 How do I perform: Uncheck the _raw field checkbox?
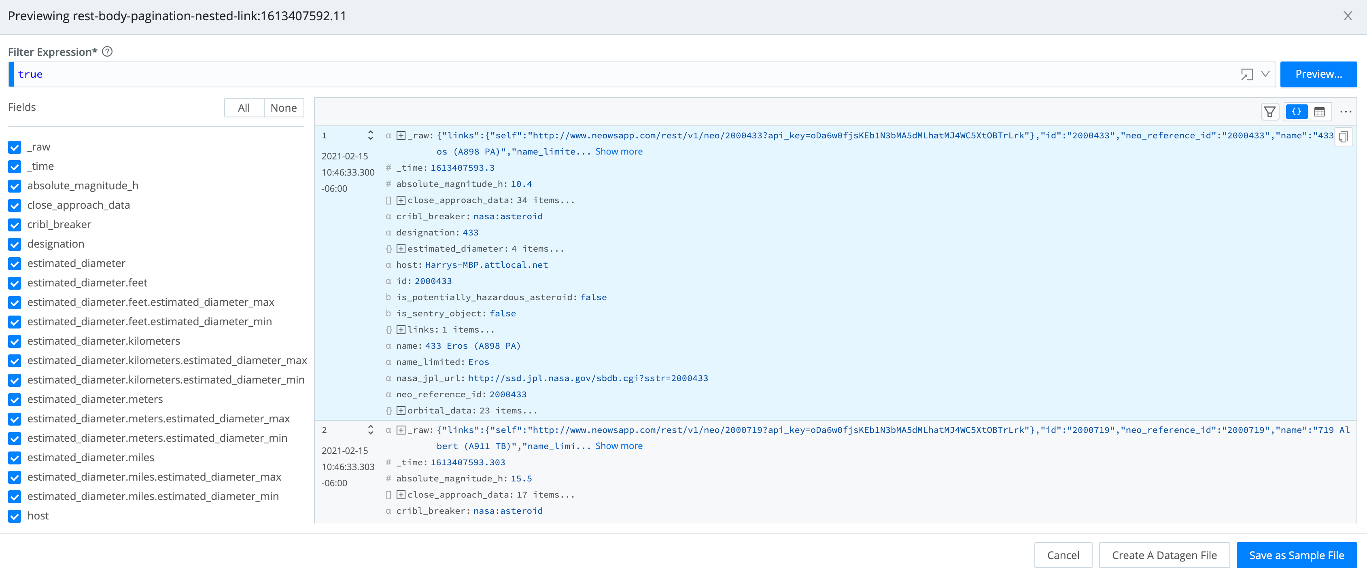tap(15, 147)
